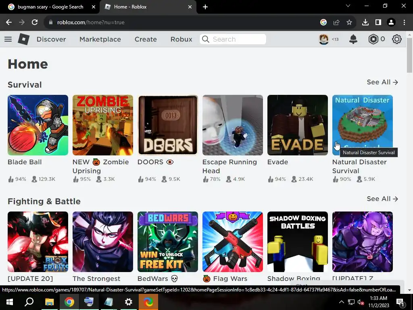Open Shadow Boxing Battles thumbnail
Viewport: 413px width, 310px height.
pyautogui.click(x=298, y=242)
